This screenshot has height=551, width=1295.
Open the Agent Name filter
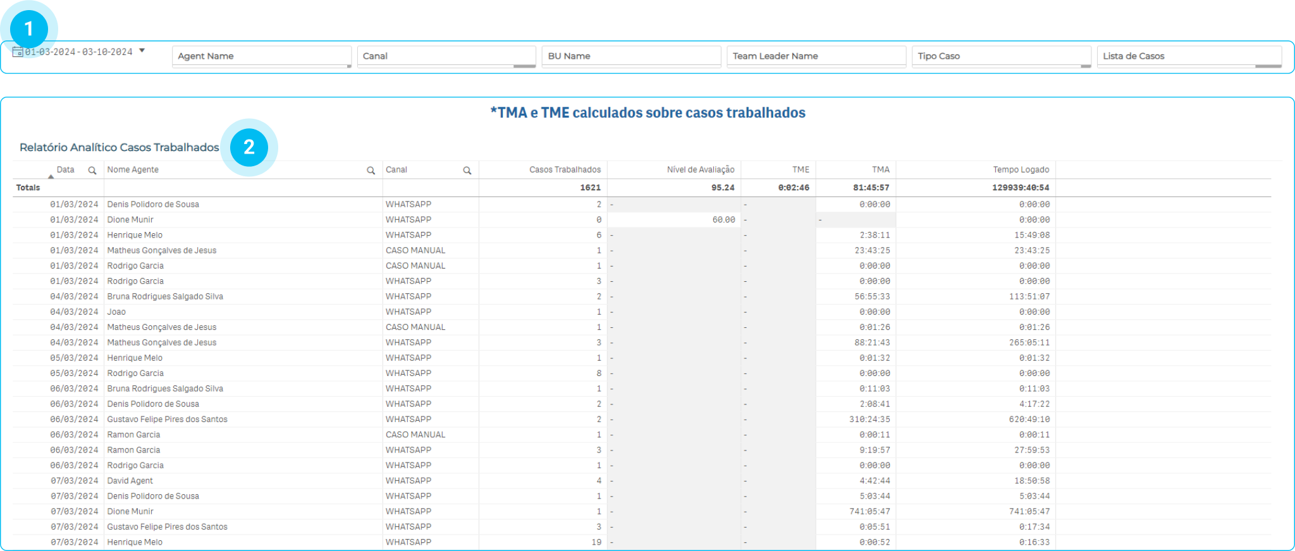tap(261, 56)
